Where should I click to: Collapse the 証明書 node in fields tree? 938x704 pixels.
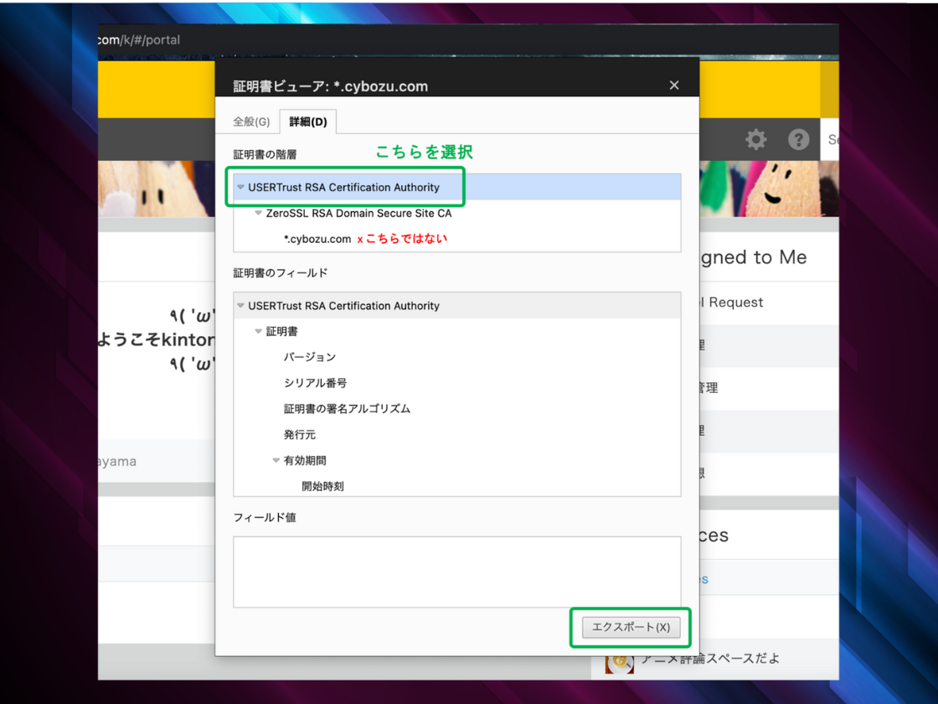click(259, 332)
